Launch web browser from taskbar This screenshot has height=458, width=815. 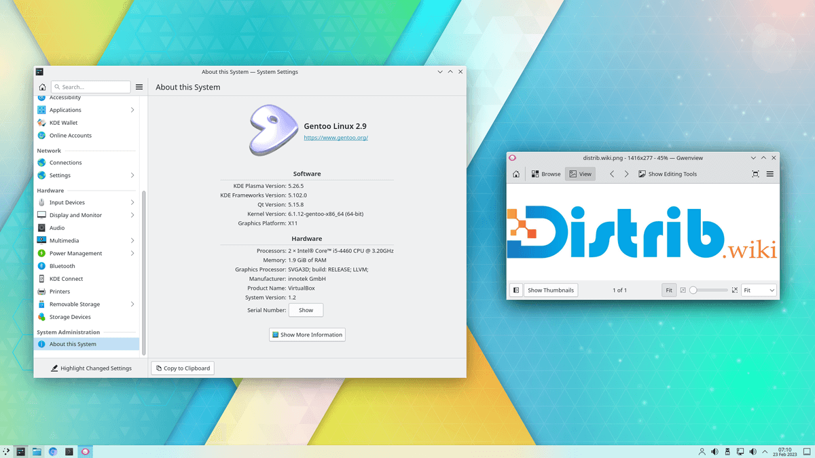coord(53,451)
